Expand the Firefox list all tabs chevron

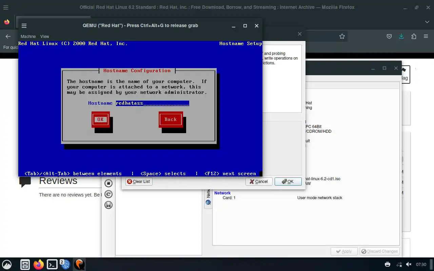427,22
